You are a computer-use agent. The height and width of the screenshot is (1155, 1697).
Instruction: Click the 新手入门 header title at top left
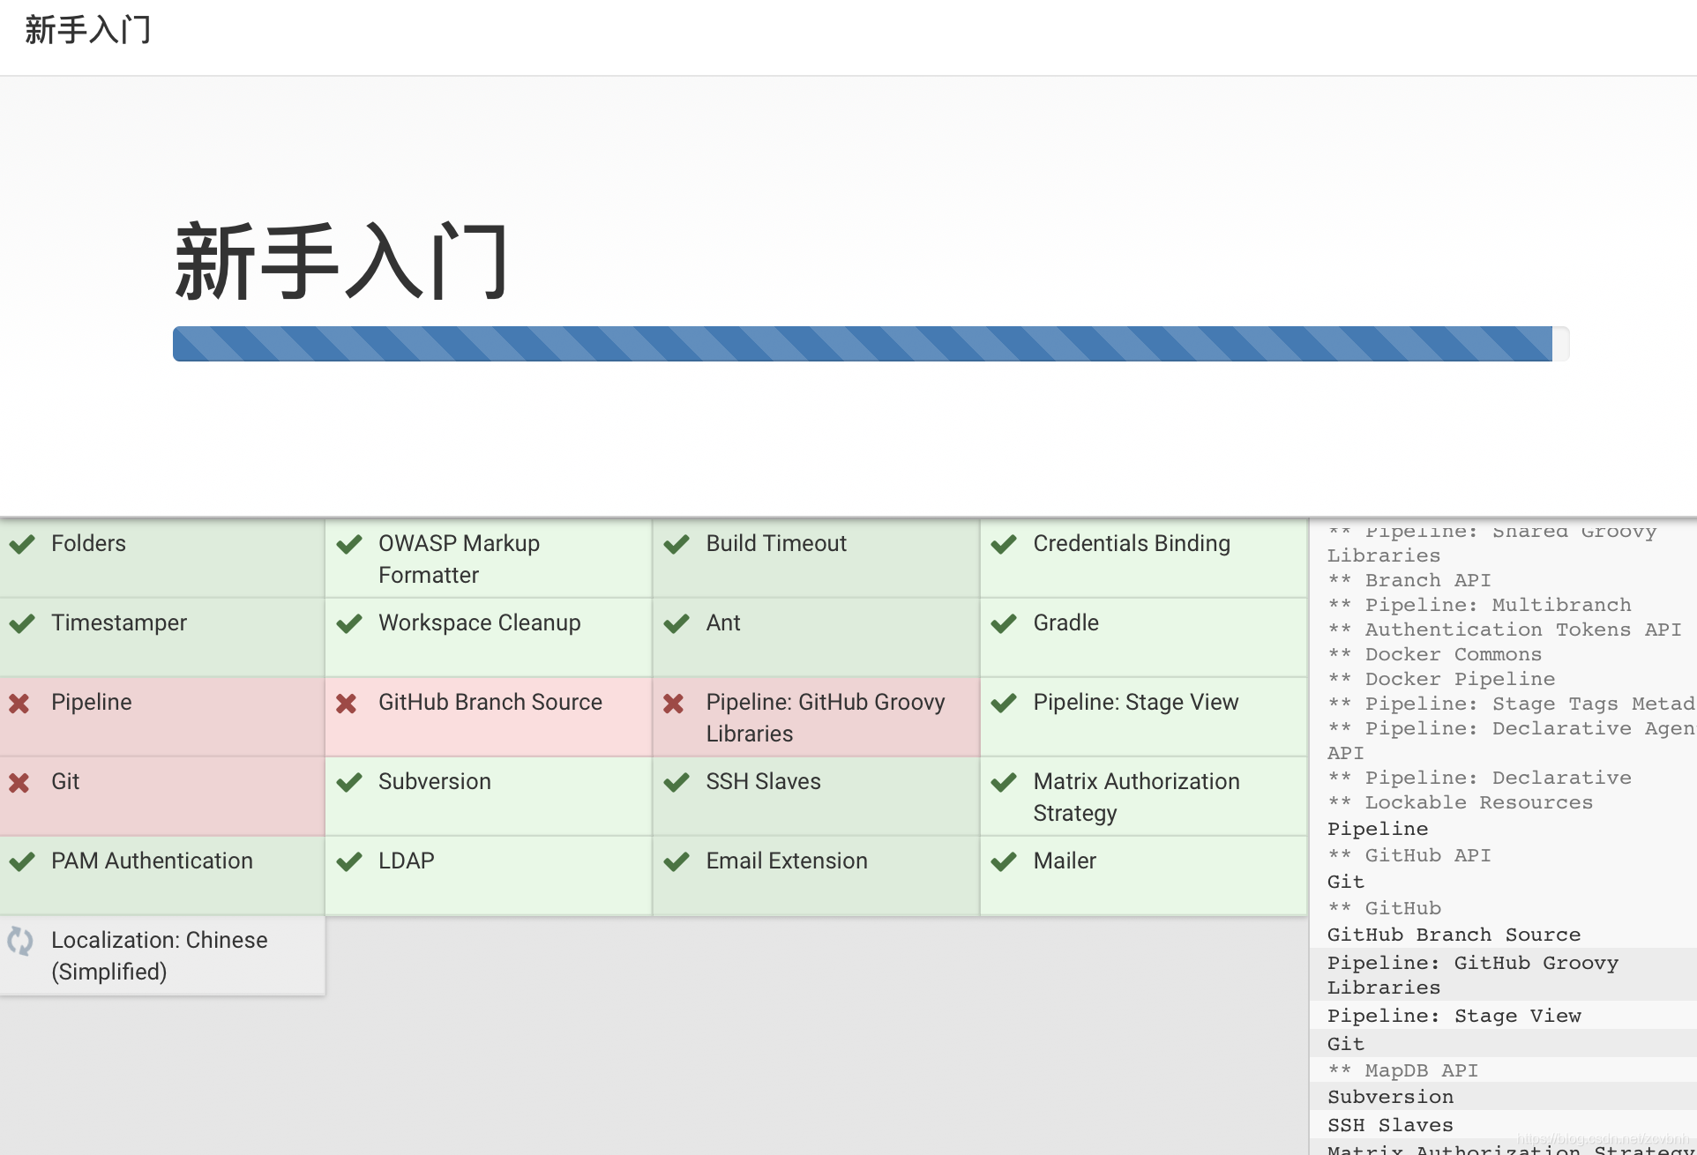click(x=88, y=30)
